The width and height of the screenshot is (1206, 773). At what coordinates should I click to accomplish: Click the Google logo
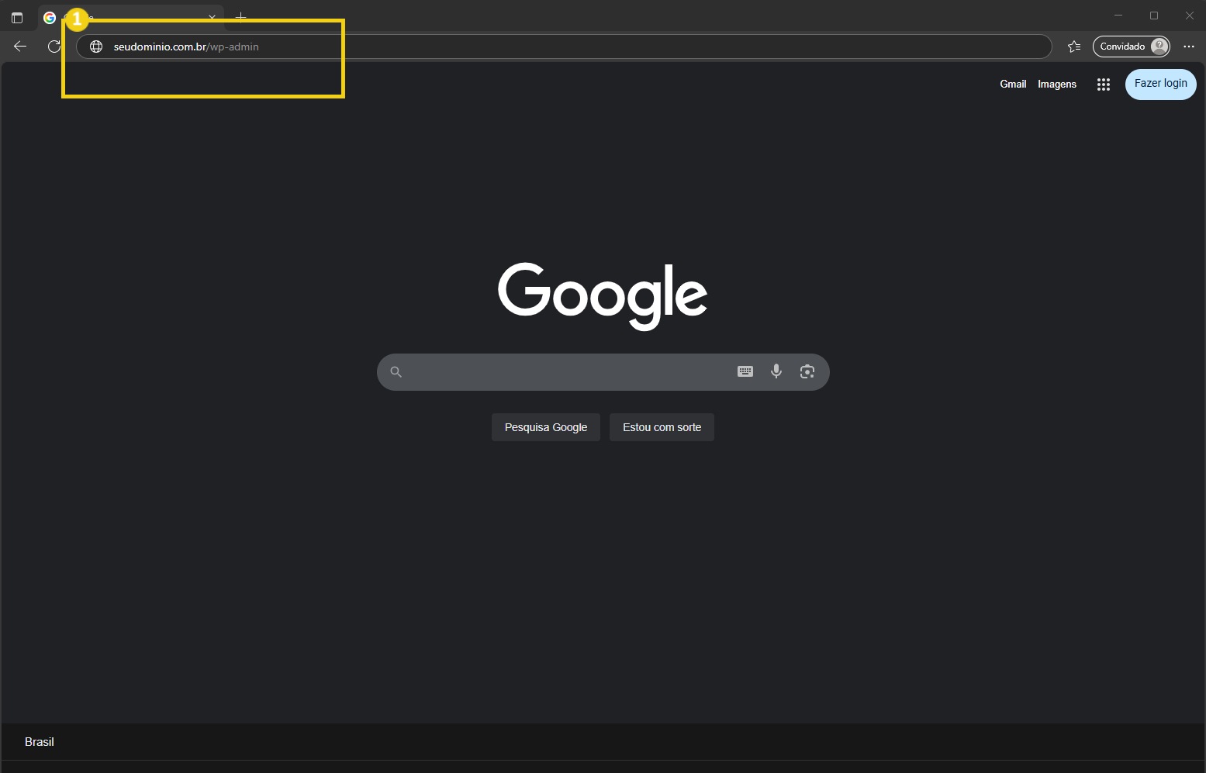point(603,295)
